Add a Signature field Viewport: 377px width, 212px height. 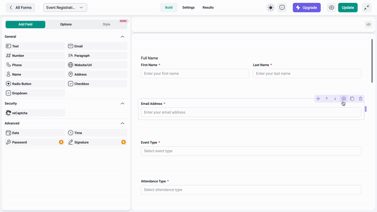97,142
